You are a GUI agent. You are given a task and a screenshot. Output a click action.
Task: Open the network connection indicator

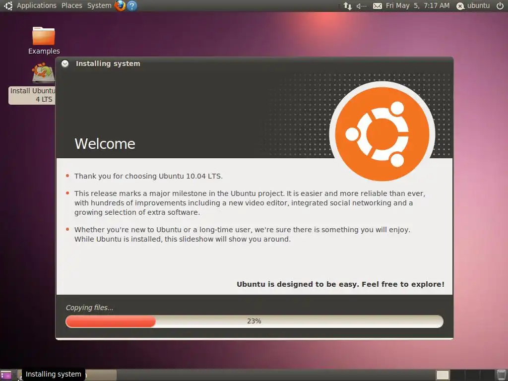point(348,6)
